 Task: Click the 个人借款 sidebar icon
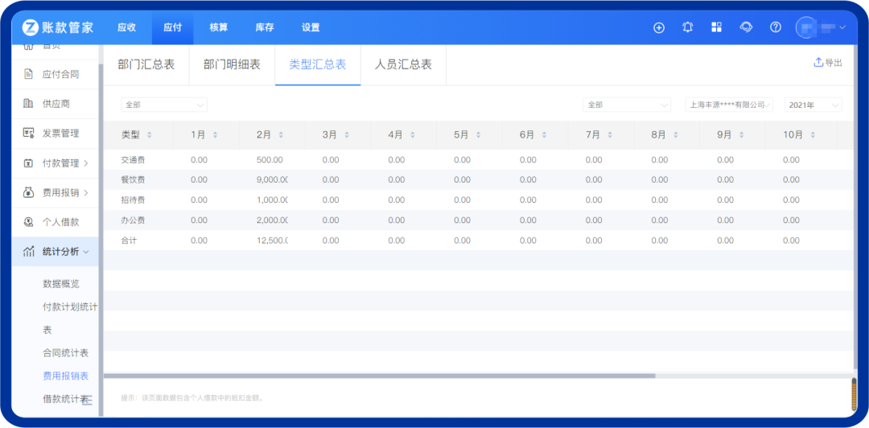28,222
